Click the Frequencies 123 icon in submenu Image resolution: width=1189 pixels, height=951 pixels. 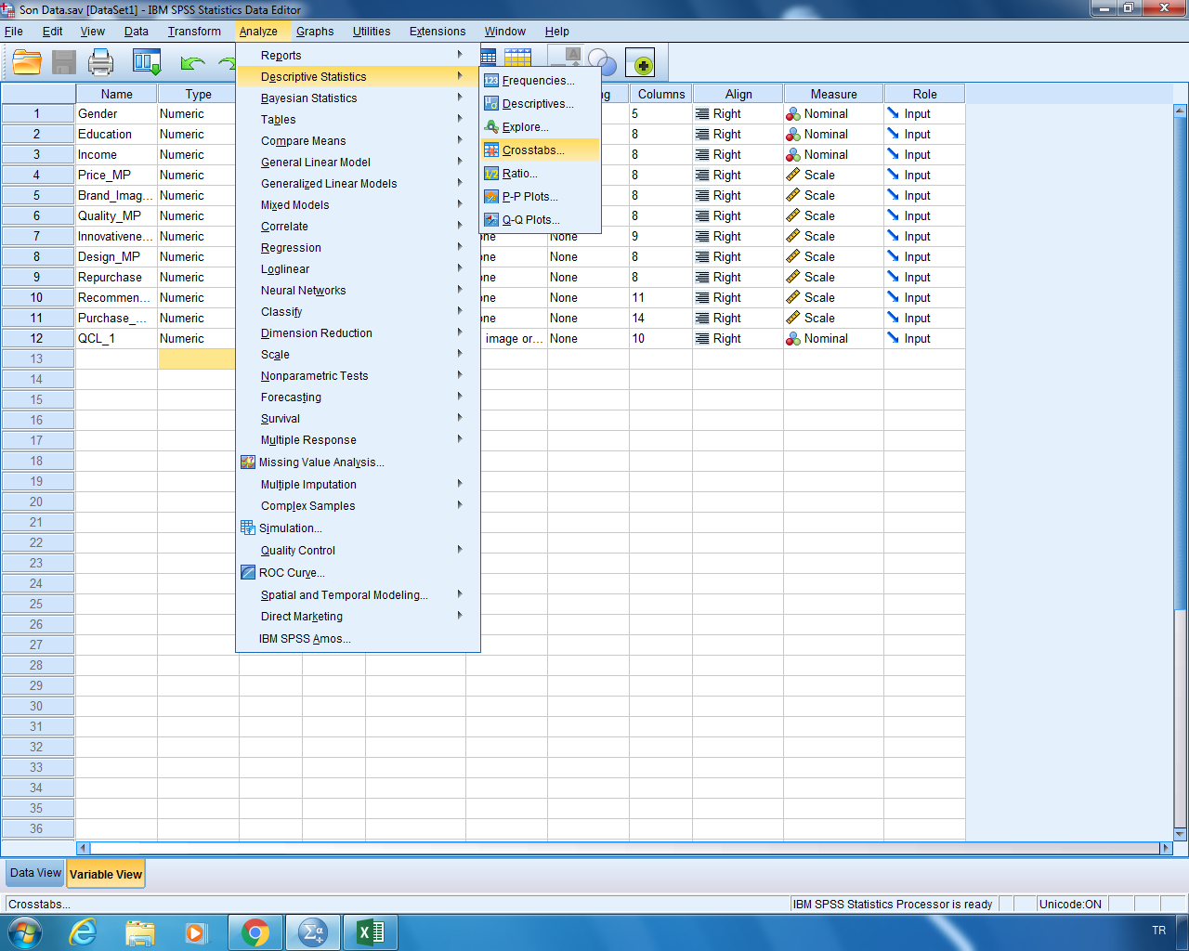(490, 81)
